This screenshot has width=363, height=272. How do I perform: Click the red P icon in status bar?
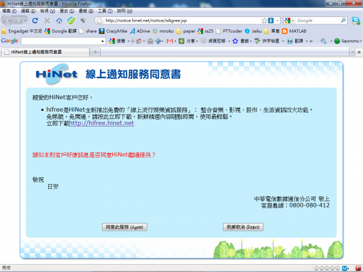358,268
